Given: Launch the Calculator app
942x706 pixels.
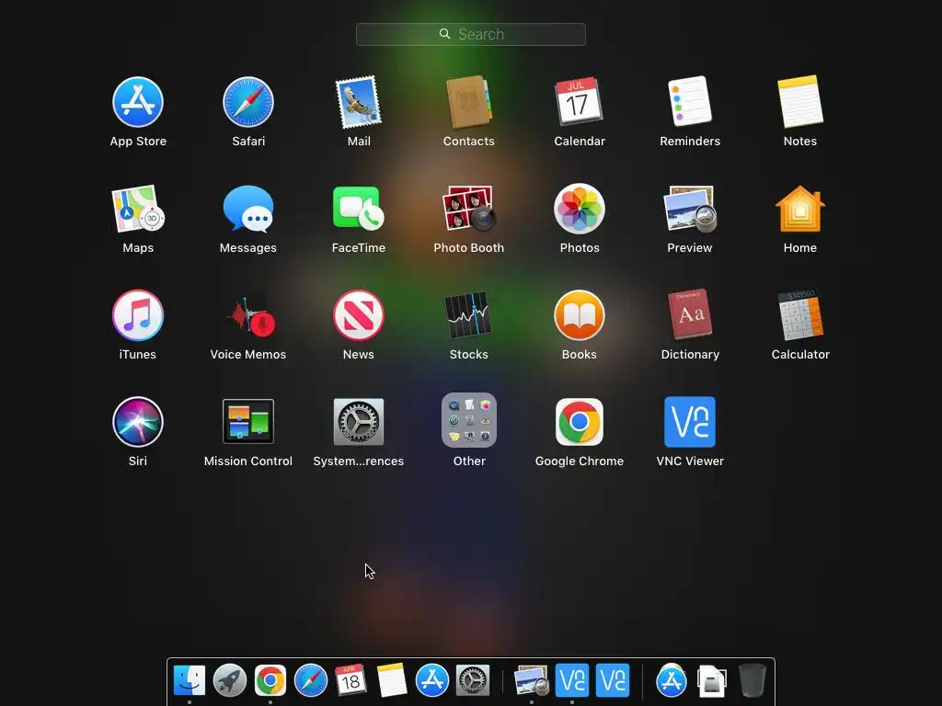Looking at the screenshot, I should 799,314.
